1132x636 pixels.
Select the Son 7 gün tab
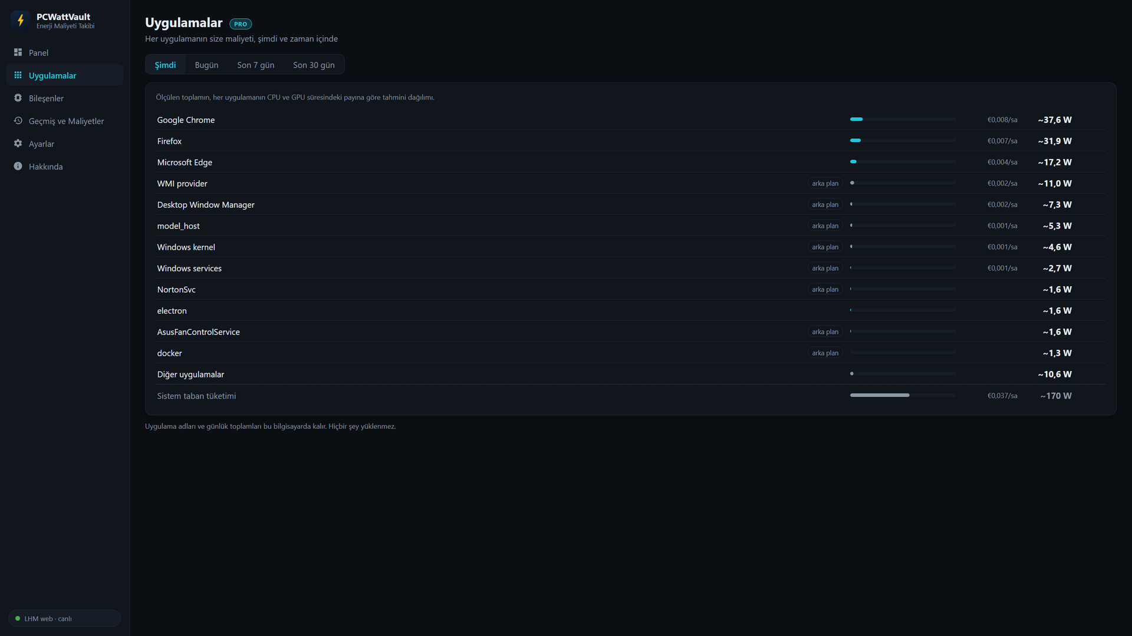[x=255, y=65]
